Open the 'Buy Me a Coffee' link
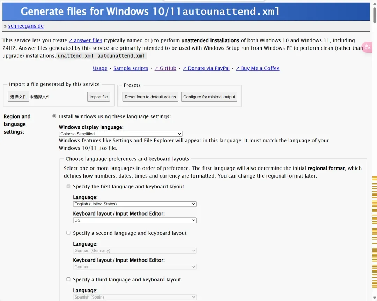377x301 pixels. click(x=258, y=68)
